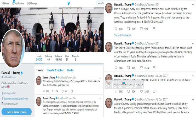The image size is (196, 117).
Task: View the Following count of 45
Action: coord(49,58)
